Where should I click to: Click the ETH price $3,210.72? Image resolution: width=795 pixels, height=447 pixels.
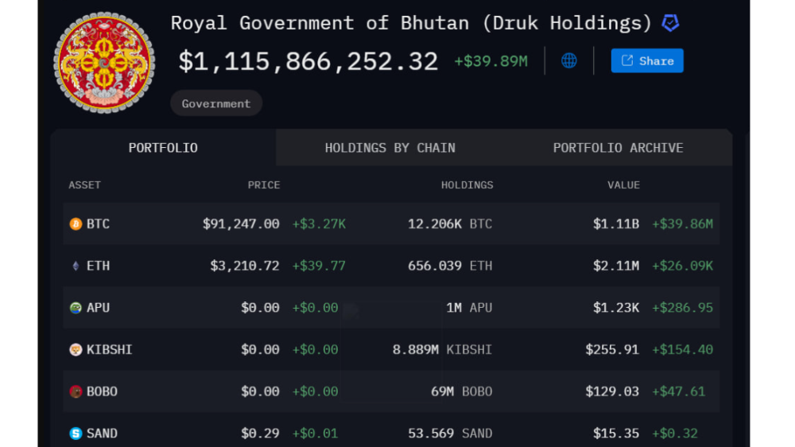(x=245, y=266)
